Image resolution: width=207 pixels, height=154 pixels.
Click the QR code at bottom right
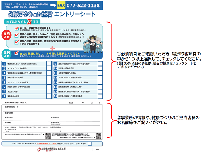click(98, 136)
